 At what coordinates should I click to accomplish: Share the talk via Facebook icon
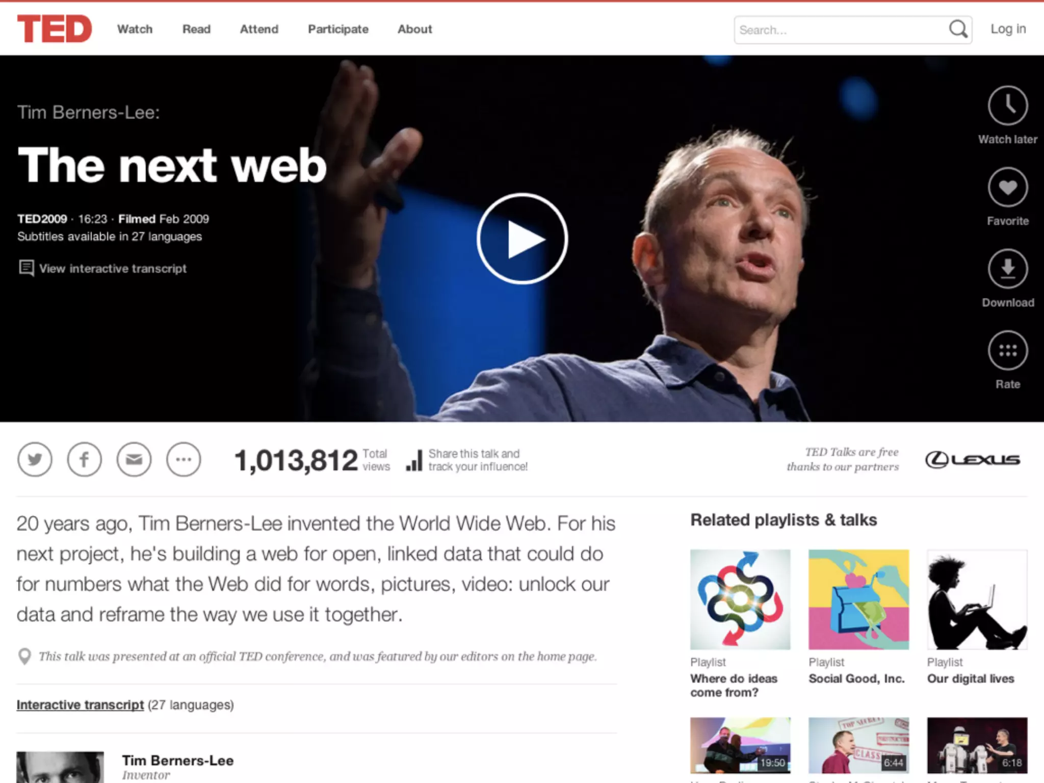[x=84, y=459]
